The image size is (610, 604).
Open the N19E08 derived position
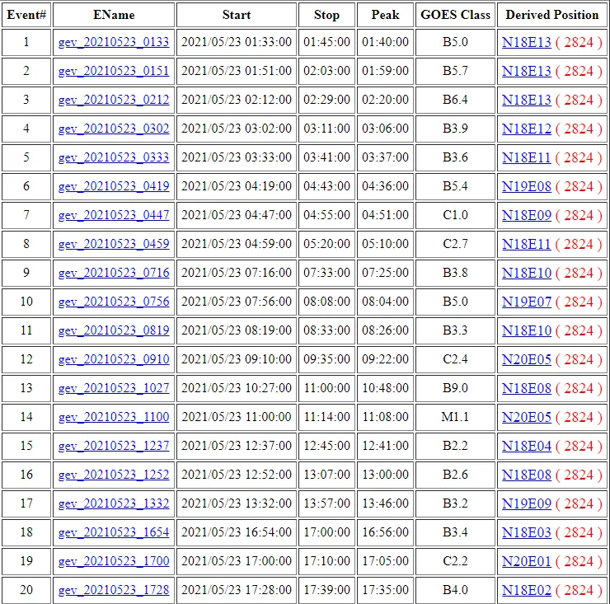tap(527, 186)
